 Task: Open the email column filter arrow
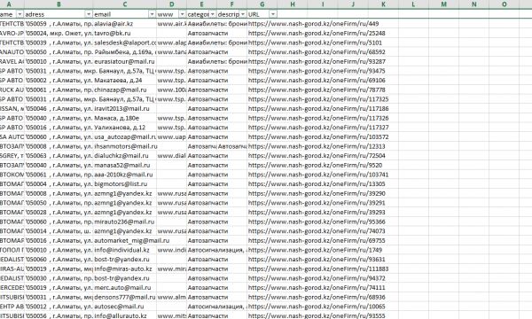pyautogui.click(x=152, y=14)
